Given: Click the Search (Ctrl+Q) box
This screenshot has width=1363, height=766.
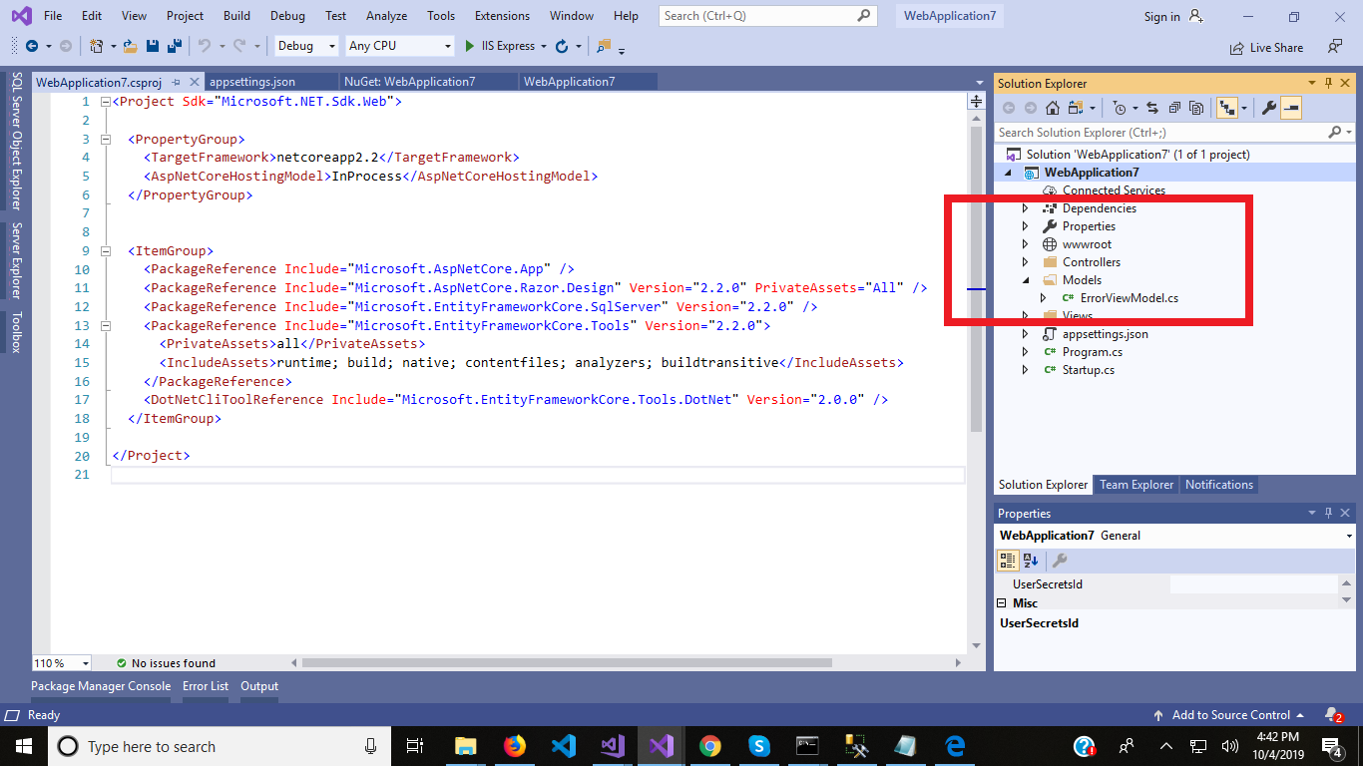Looking at the screenshot, I should tap(768, 16).
